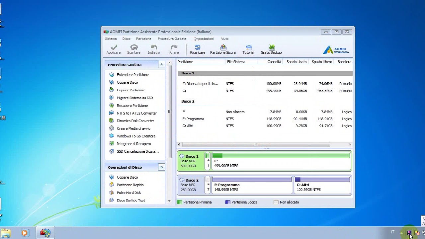Click the F: Programma partition block
This screenshot has width=425, height=239.
coord(252,185)
